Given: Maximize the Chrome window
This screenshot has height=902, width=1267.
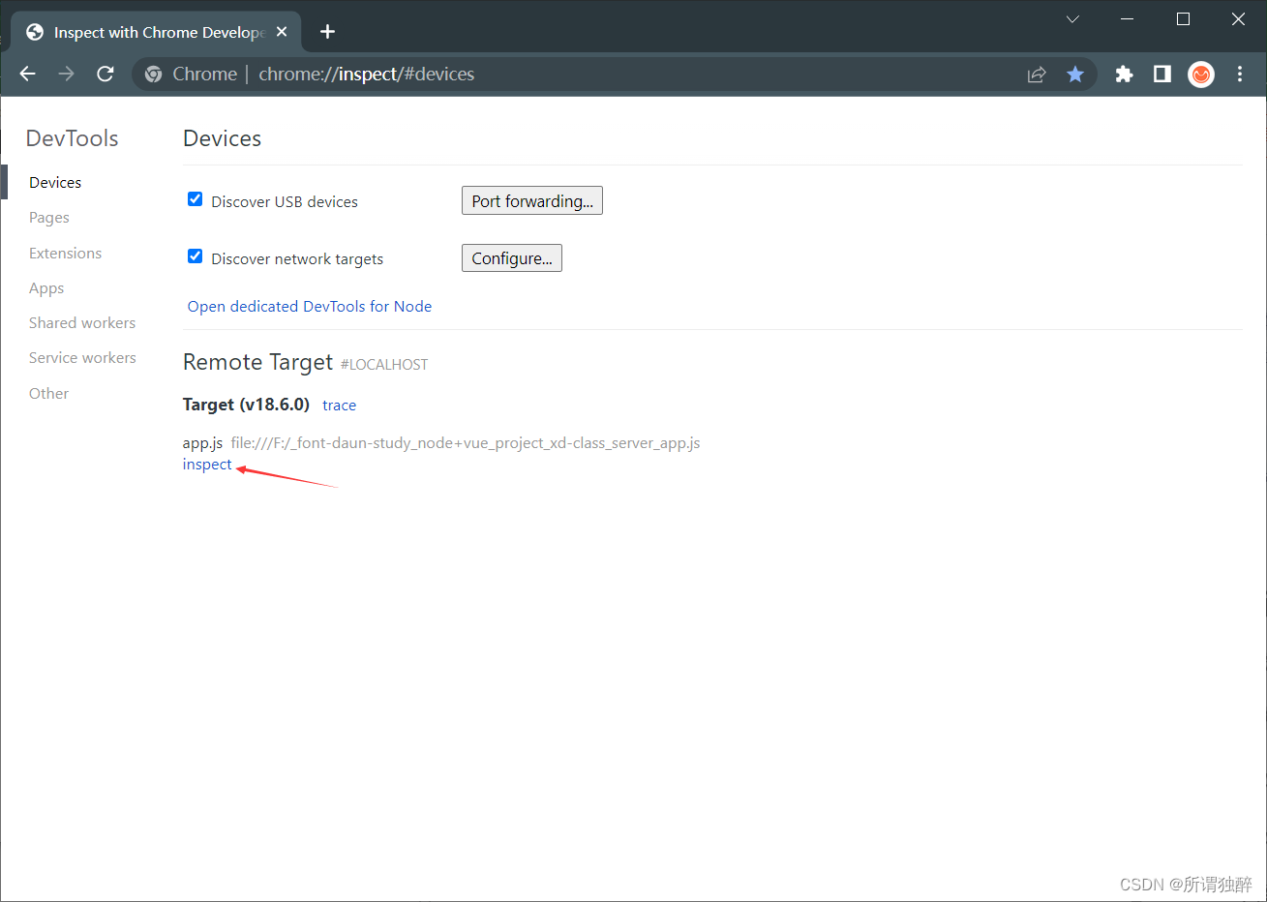Looking at the screenshot, I should click(x=1183, y=19).
